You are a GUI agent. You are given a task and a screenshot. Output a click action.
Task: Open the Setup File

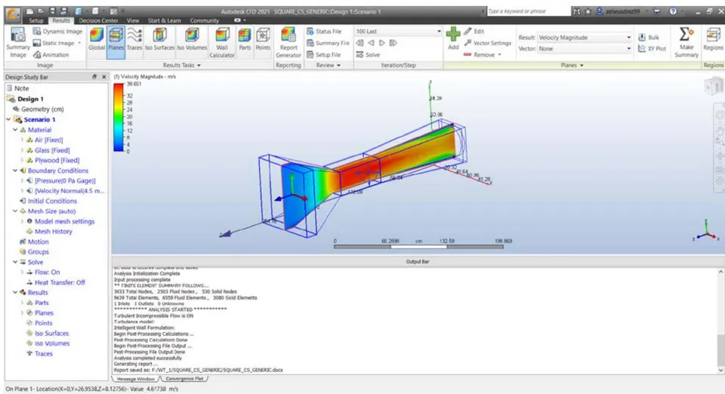(x=324, y=54)
